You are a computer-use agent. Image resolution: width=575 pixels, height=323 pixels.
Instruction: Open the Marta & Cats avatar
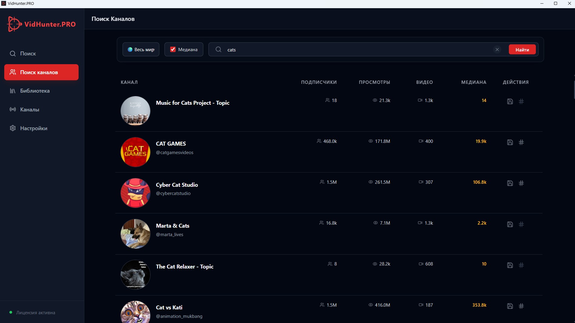pos(135,234)
